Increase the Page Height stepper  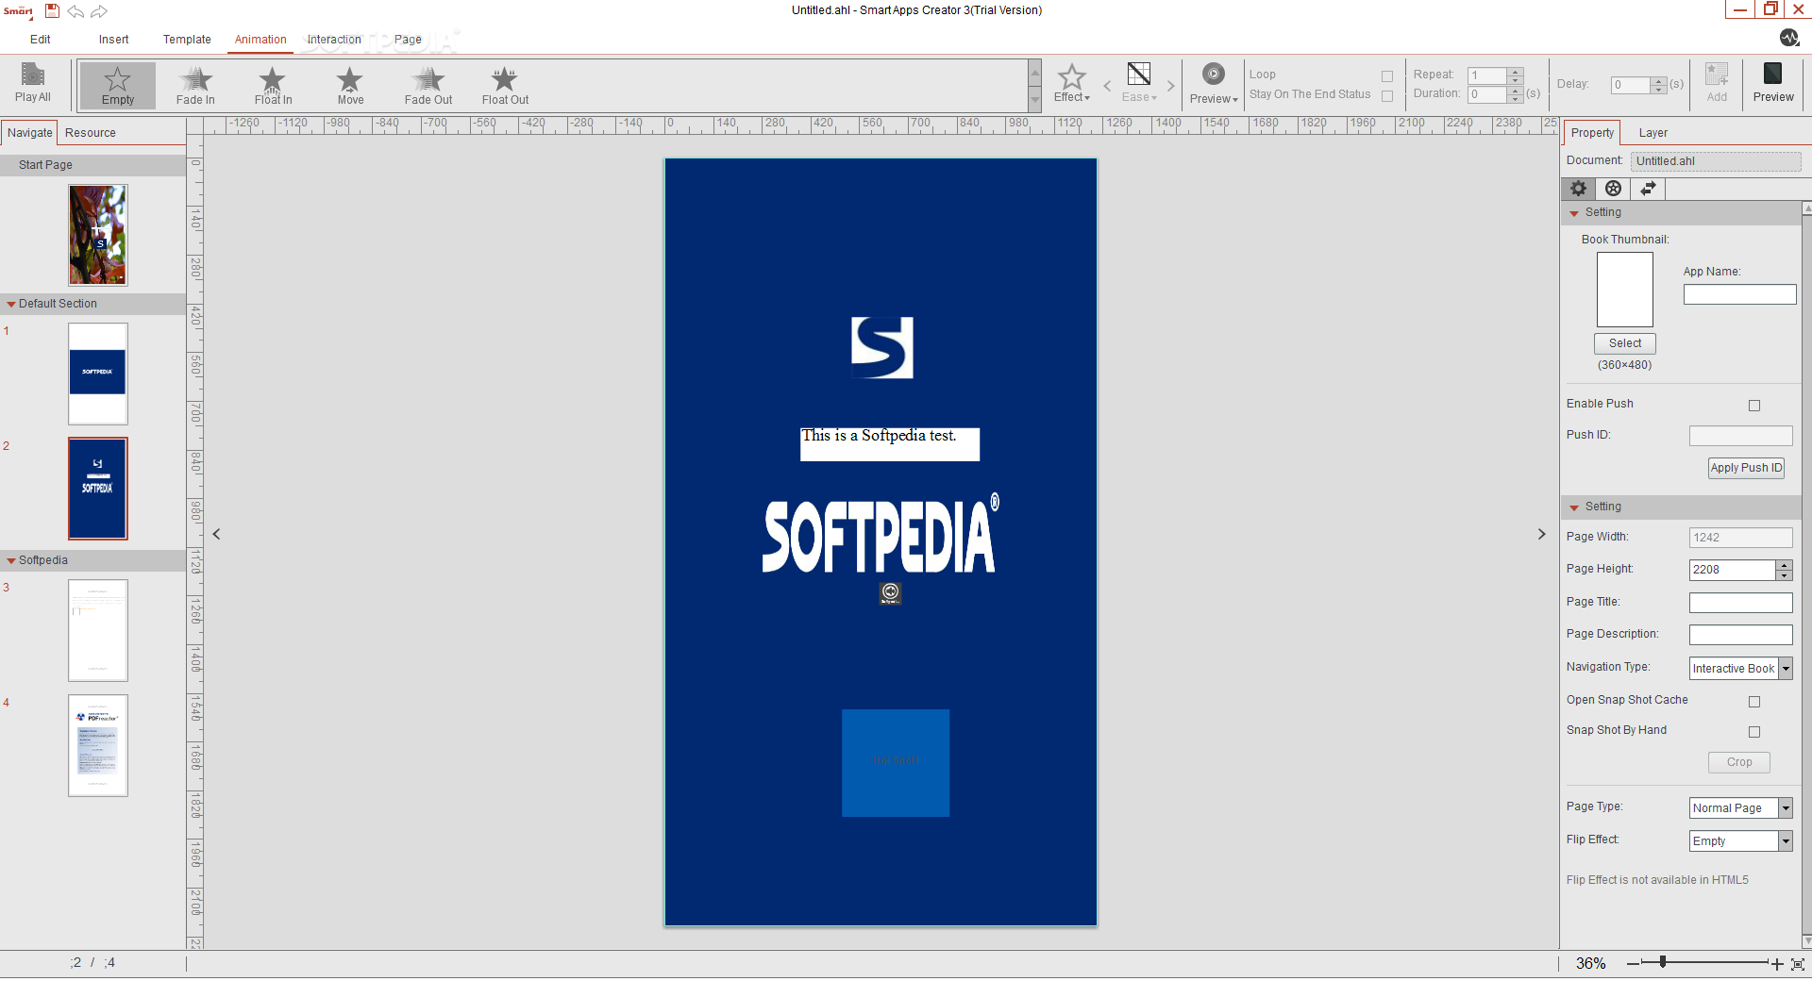click(1784, 565)
